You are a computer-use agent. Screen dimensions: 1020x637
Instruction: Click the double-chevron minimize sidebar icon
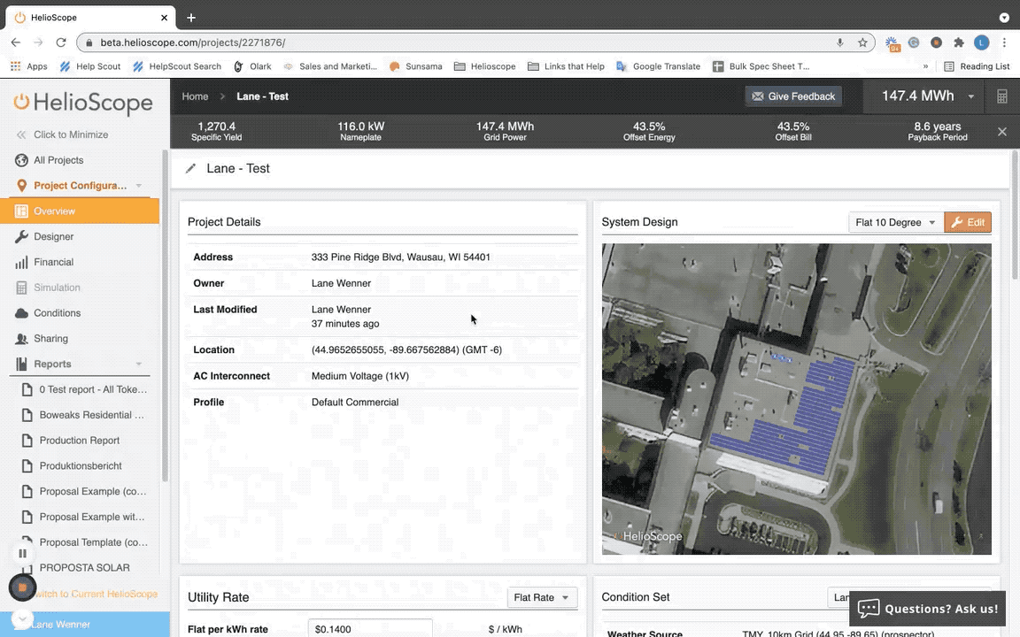tap(21, 134)
